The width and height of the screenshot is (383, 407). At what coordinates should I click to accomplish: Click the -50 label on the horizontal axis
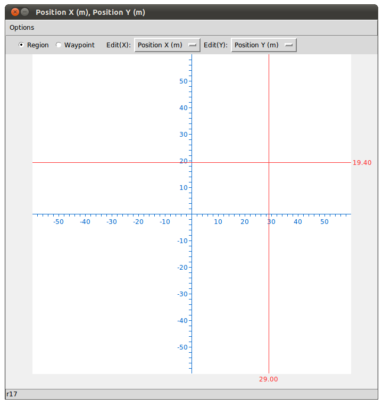(x=59, y=222)
